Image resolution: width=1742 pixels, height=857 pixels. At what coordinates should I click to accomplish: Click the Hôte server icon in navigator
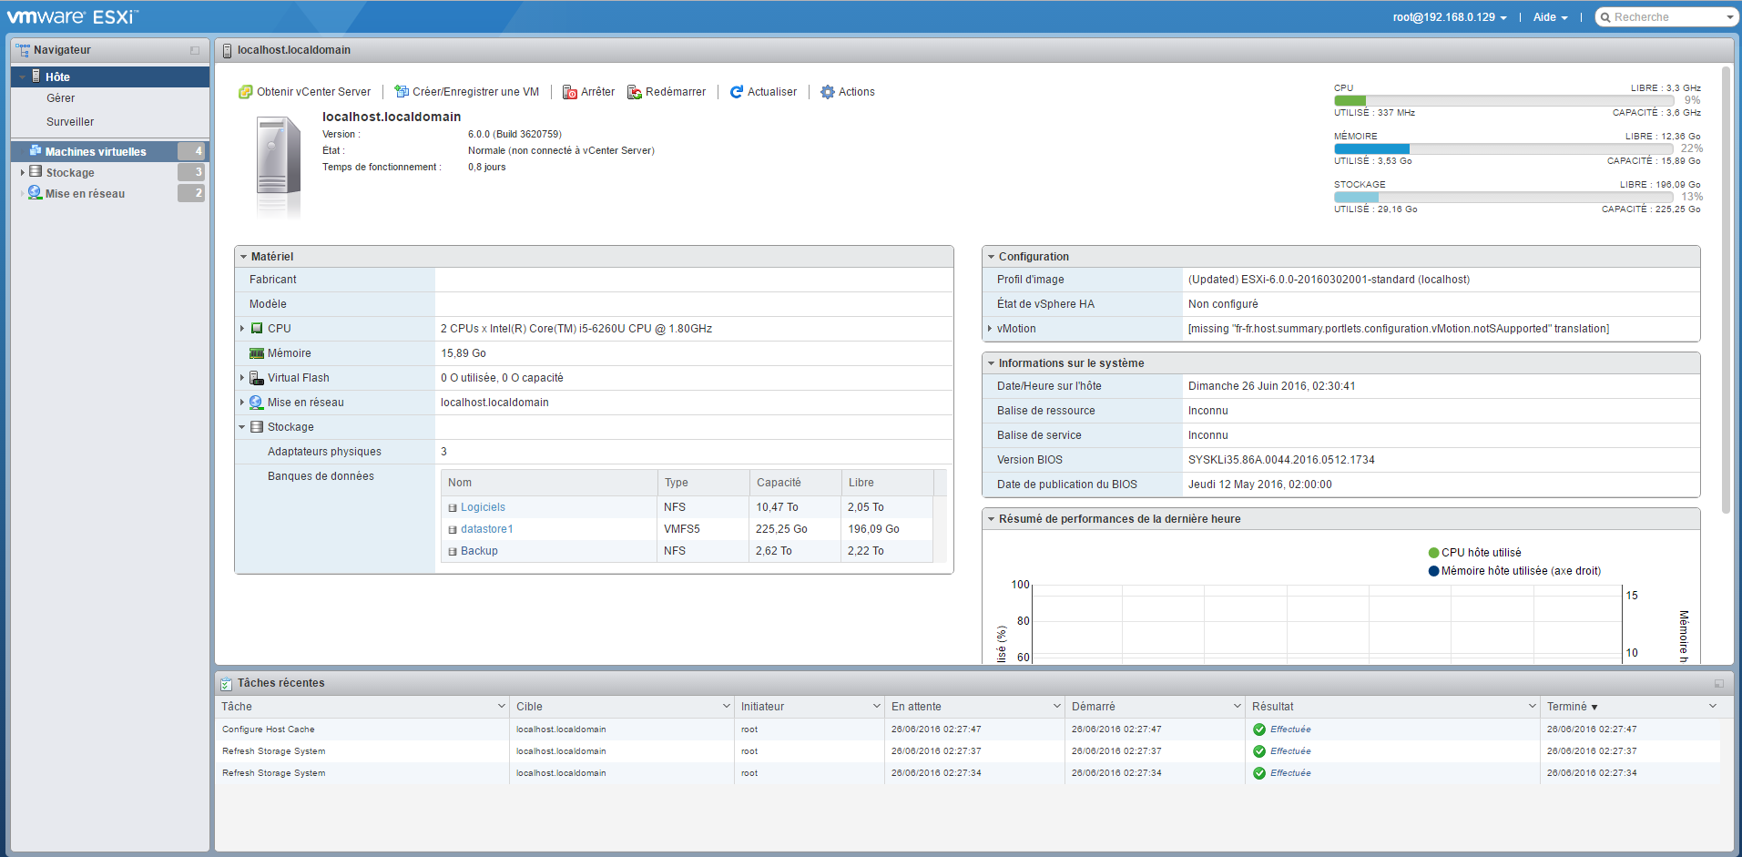click(x=36, y=77)
